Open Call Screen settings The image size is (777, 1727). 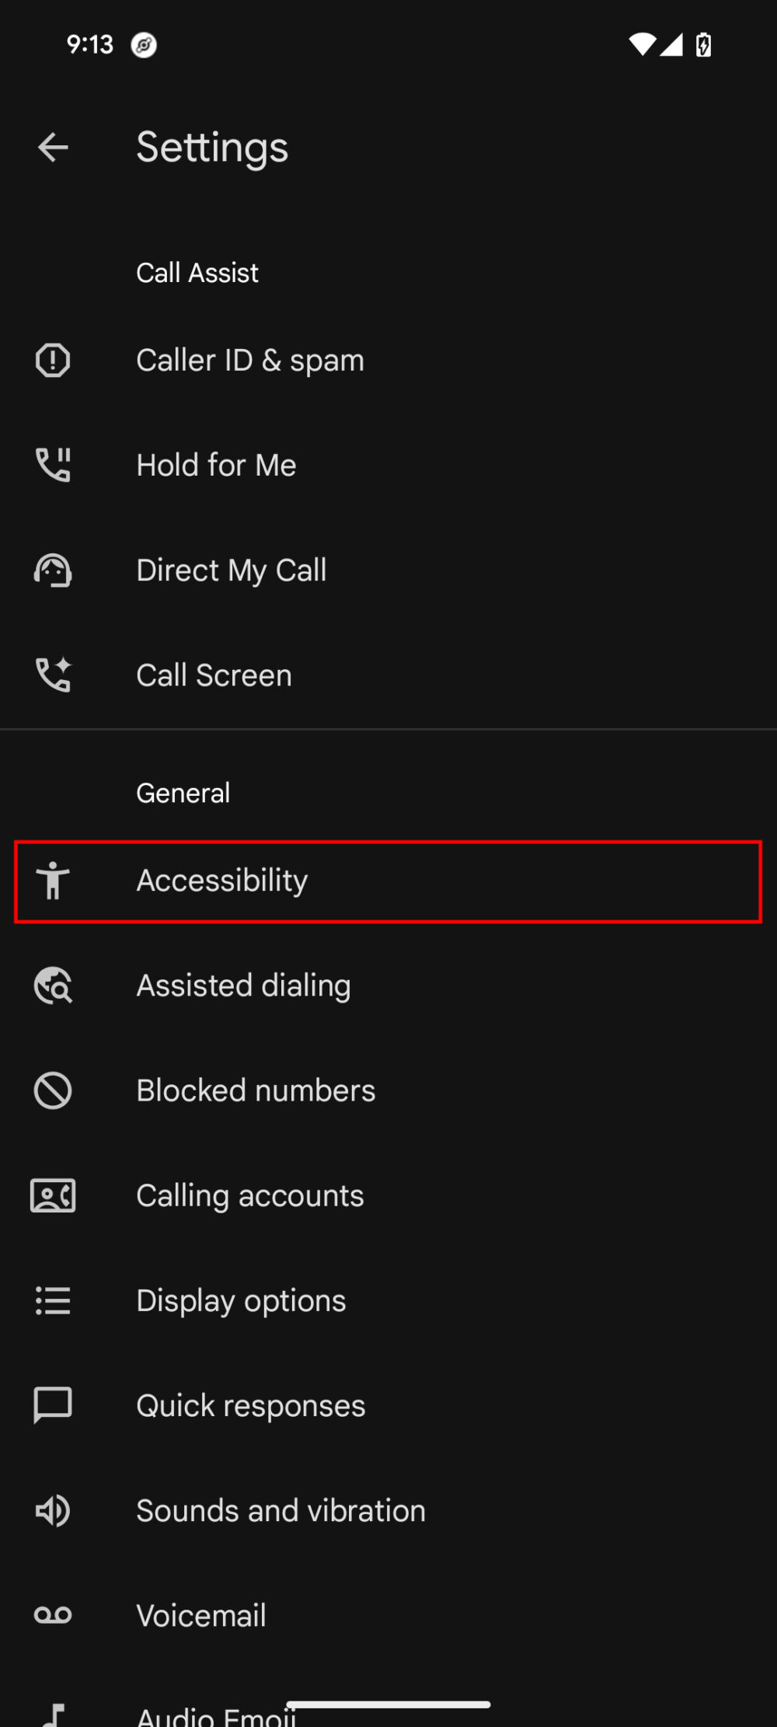pos(214,675)
